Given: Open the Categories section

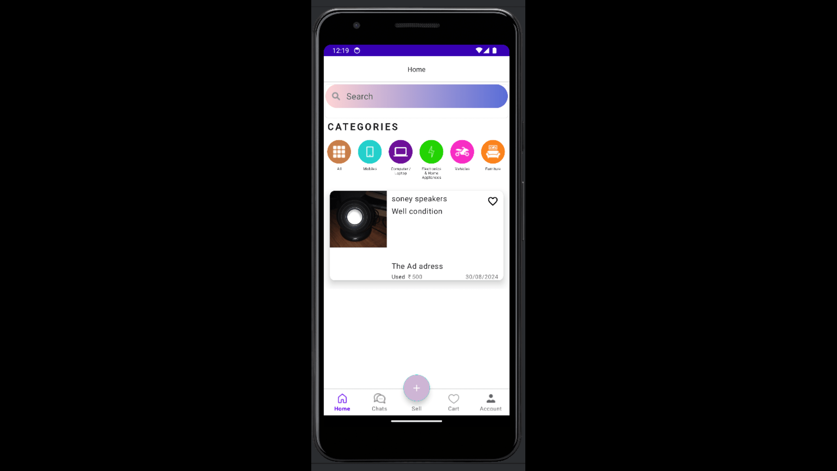Looking at the screenshot, I should pyautogui.click(x=363, y=126).
